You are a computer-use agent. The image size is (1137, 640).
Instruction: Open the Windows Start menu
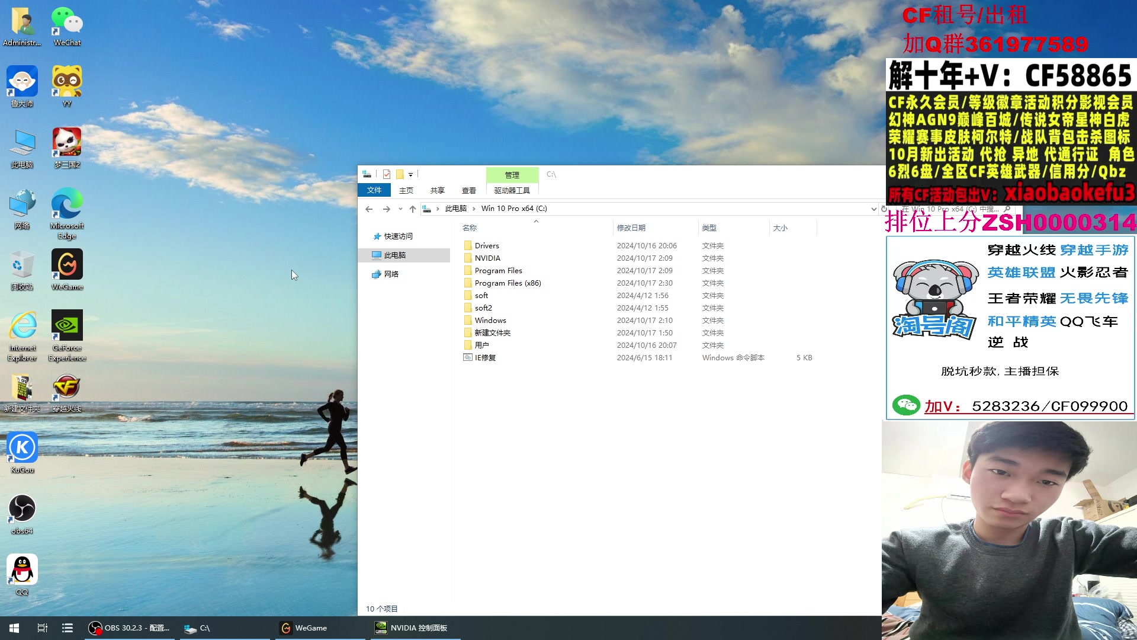pyautogui.click(x=14, y=628)
